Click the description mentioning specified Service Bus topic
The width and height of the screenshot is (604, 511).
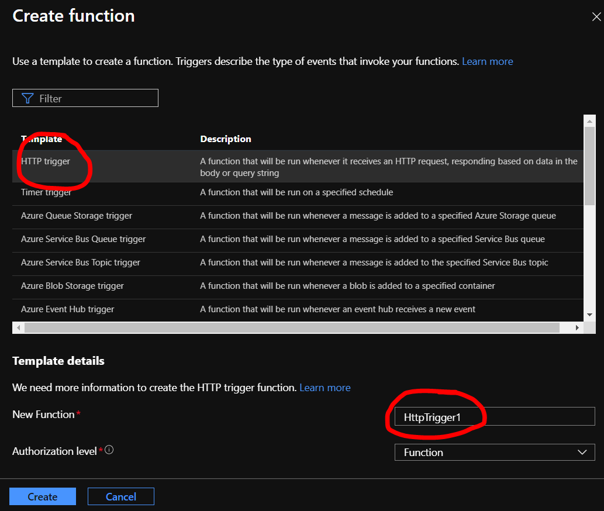pos(374,263)
